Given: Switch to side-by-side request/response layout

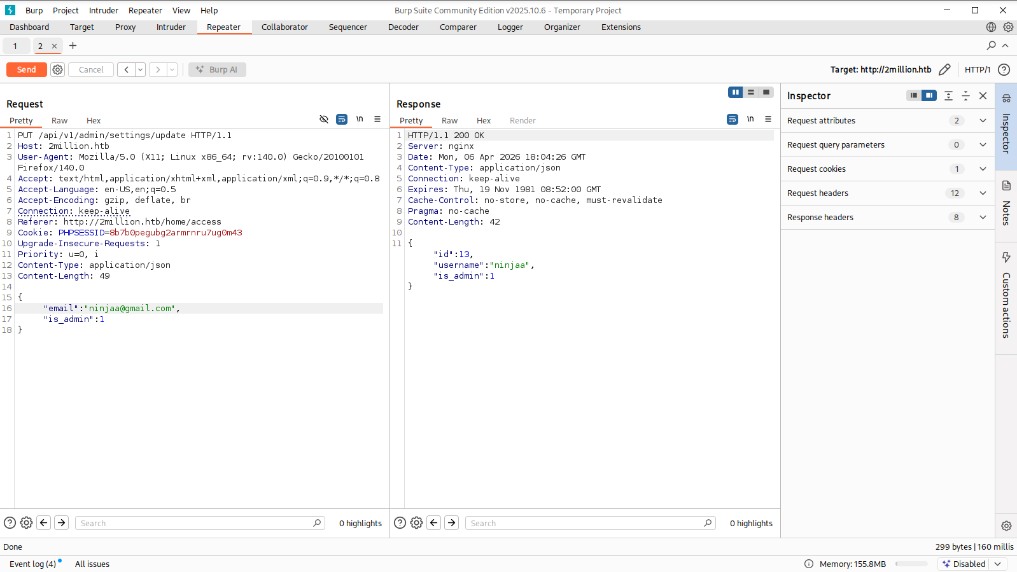Looking at the screenshot, I should pos(736,92).
